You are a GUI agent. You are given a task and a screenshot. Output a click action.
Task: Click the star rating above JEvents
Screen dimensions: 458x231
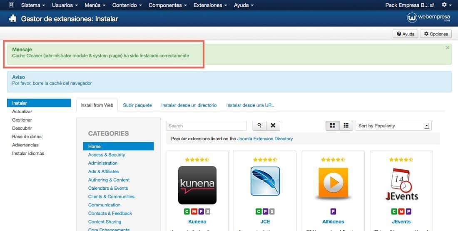click(401, 159)
